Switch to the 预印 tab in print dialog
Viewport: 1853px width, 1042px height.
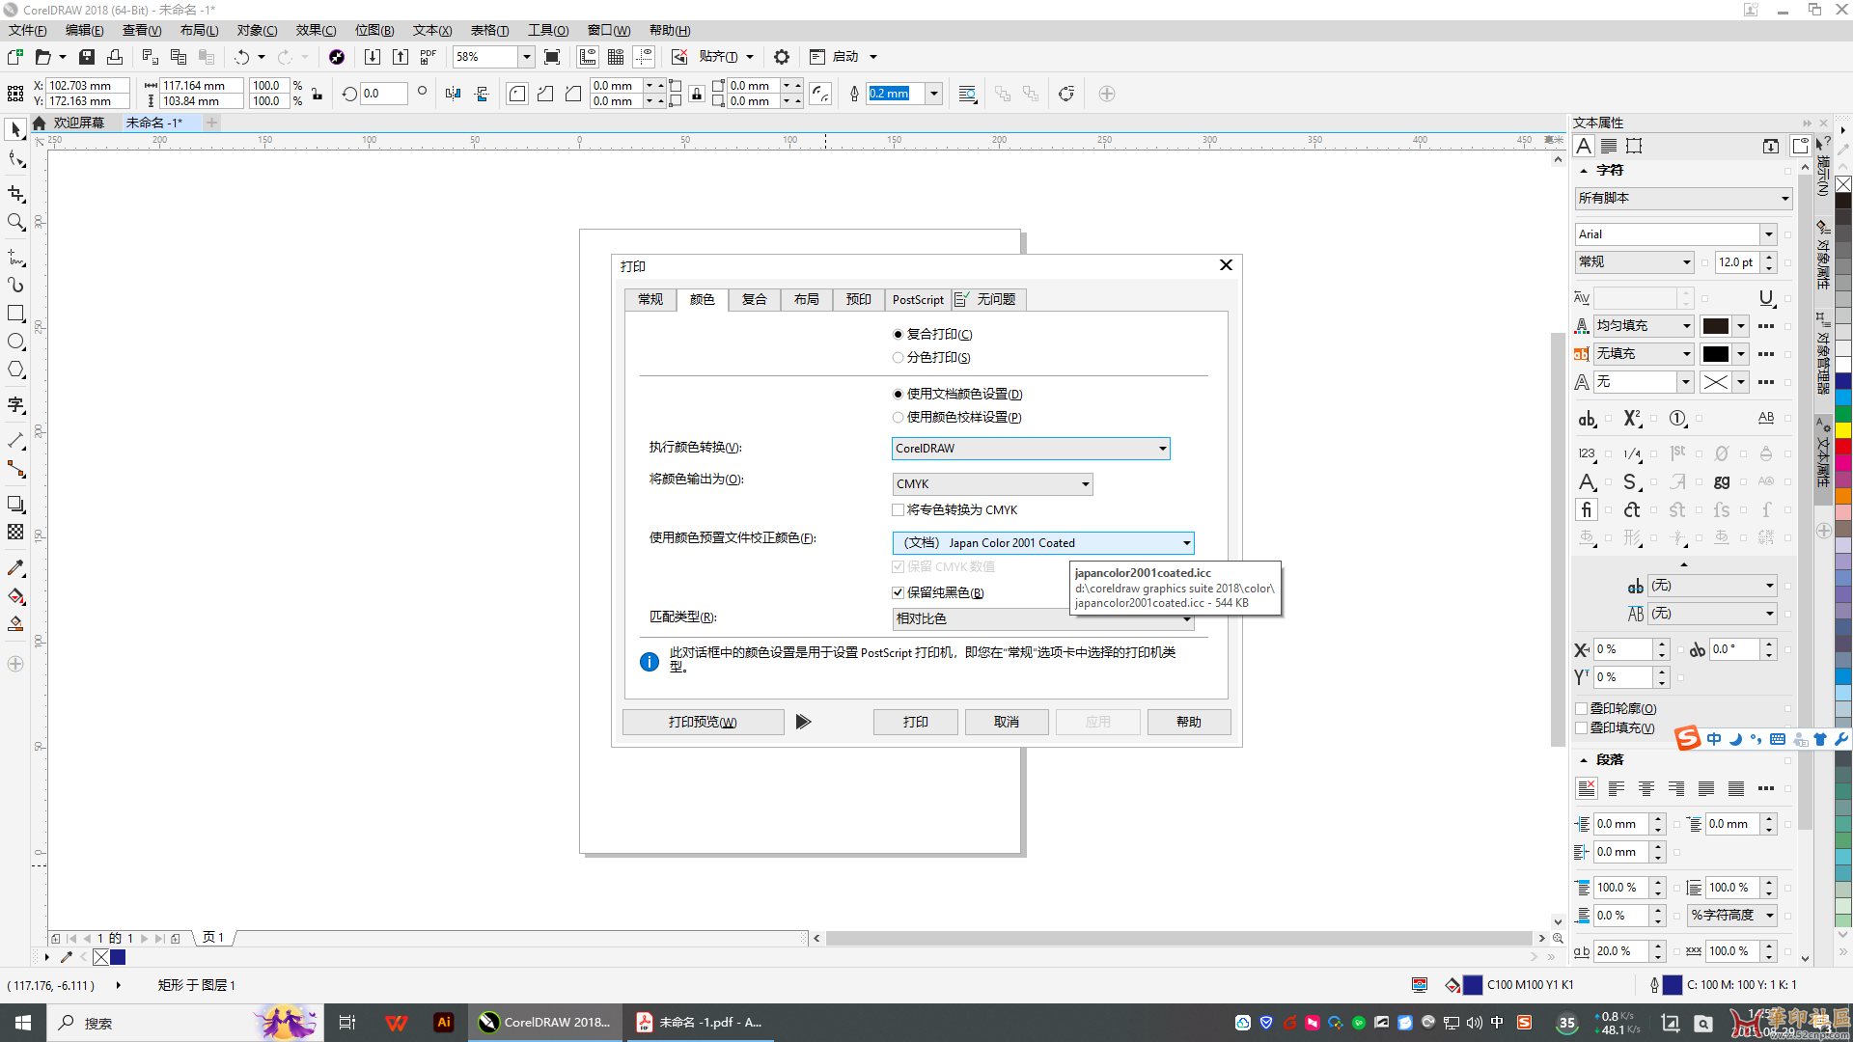(859, 299)
